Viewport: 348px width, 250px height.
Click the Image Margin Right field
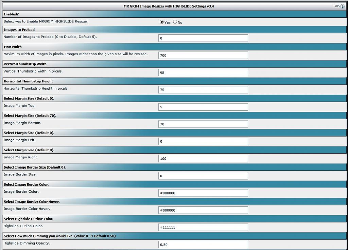tap(203, 158)
